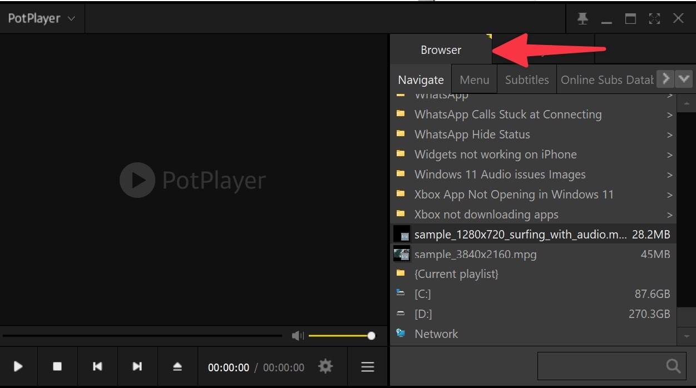Viewport: 696px width, 388px height.
Task: Open the tab list down-arrow menu
Action: point(684,79)
